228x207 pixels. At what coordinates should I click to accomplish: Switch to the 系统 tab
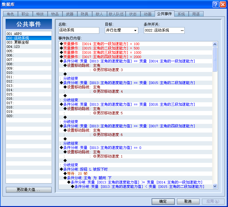pos(181,14)
